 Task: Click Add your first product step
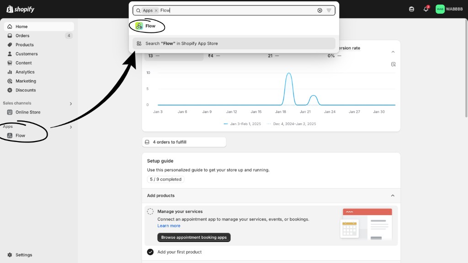pos(179,252)
